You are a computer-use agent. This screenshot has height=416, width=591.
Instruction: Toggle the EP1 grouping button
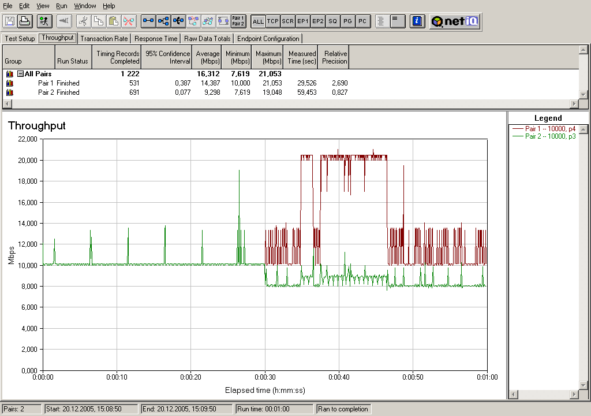[303, 21]
